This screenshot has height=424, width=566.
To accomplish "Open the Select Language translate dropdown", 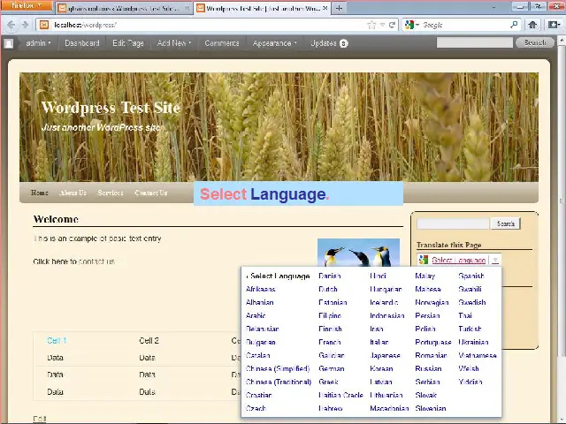I will pyautogui.click(x=459, y=260).
